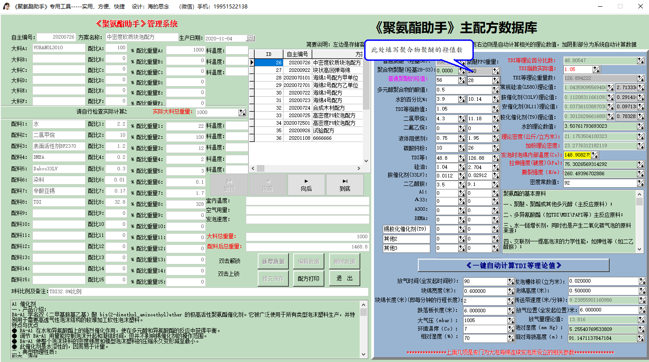Click the spin icon beside 硅油 value 1.04

point(462,167)
